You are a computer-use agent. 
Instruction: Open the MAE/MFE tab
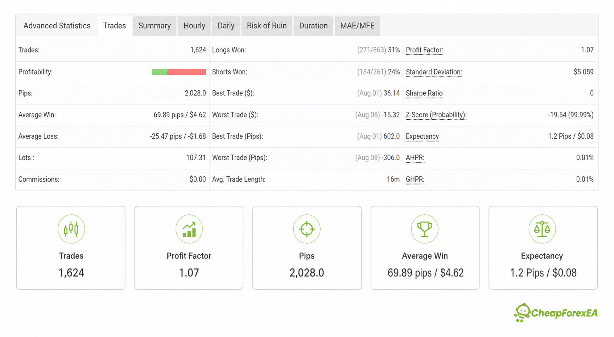click(357, 26)
